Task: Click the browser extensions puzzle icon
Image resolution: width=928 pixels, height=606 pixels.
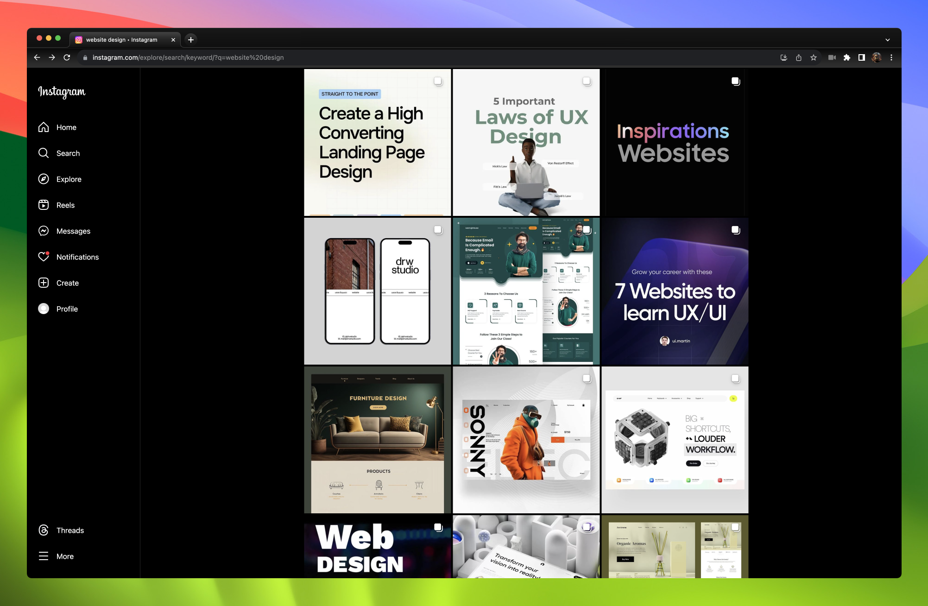Action: pyautogui.click(x=847, y=57)
